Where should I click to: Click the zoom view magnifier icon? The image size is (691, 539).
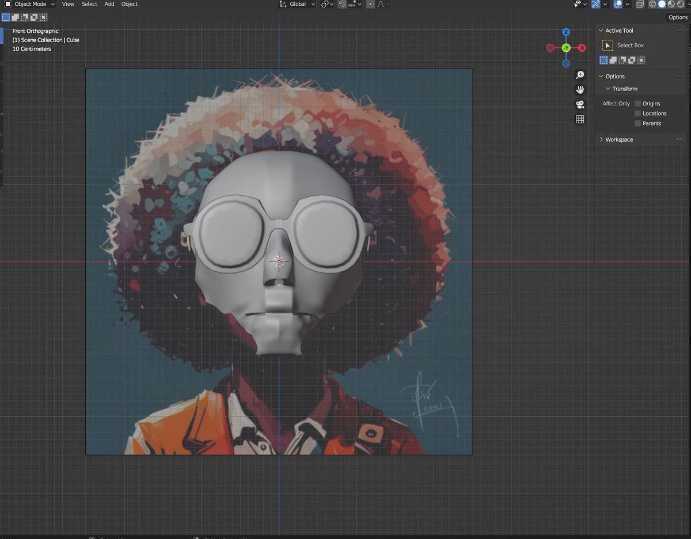click(580, 75)
